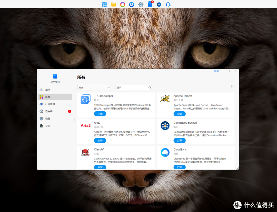Image resolution: width=277 pixels, height=212 pixels.
Task: Open 日志 in the sidebar
Action: [48, 126]
